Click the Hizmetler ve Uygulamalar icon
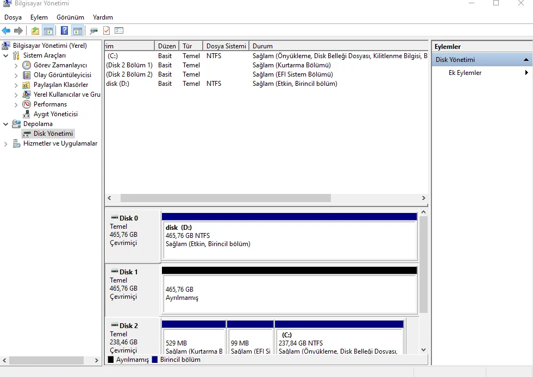The width and height of the screenshot is (533, 377). [x=16, y=143]
